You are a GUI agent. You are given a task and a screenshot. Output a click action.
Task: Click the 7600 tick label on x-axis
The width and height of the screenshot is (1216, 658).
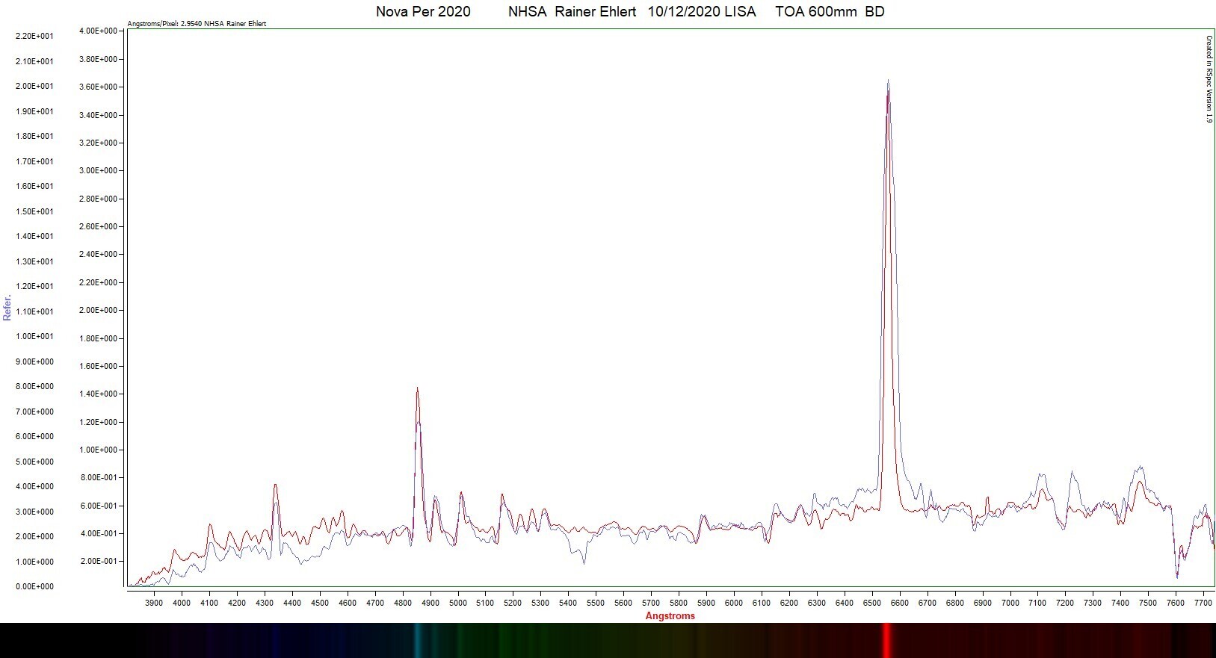(1176, 603)
